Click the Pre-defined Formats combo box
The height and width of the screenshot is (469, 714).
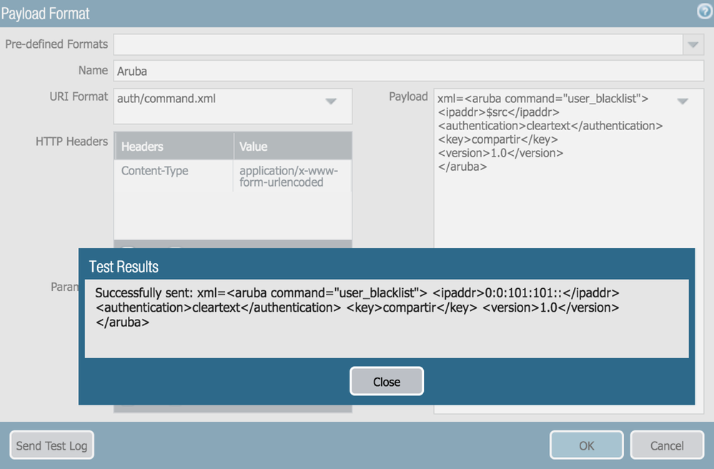click(408, 44)
